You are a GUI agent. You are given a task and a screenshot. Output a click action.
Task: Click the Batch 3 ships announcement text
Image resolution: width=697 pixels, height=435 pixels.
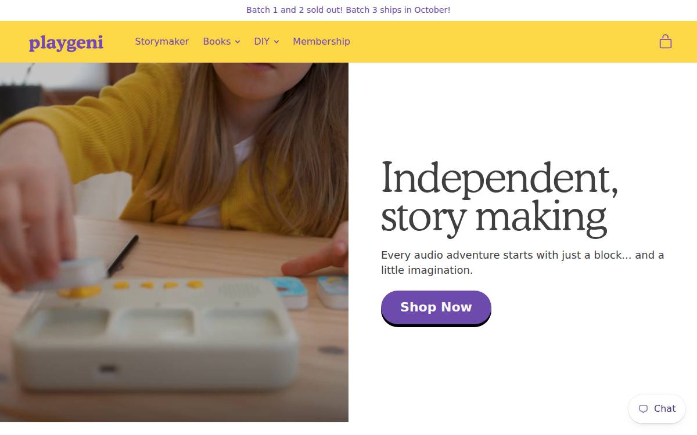click(x=348, y=10)
